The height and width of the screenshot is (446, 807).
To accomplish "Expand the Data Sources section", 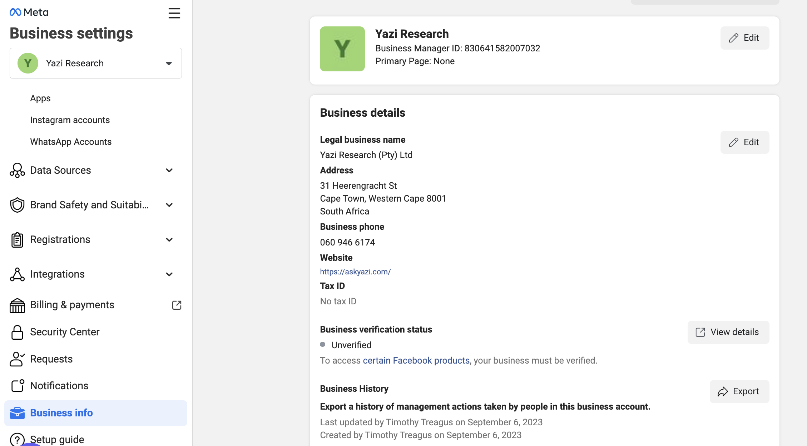I will pyautogui.click(x=169, y=171).
